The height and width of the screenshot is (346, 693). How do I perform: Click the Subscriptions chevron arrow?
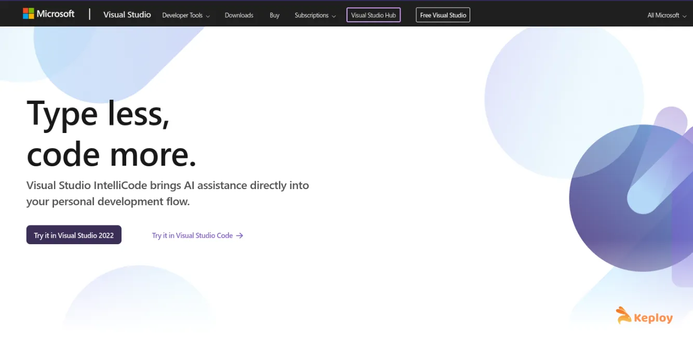(x=334, y=16)
